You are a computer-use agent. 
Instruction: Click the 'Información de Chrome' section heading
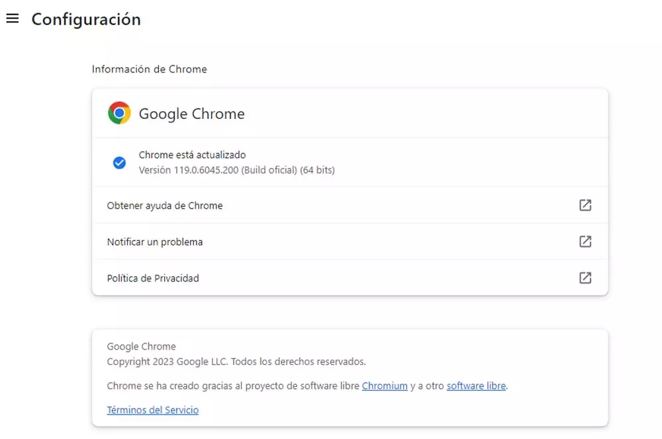pos(149,69)
